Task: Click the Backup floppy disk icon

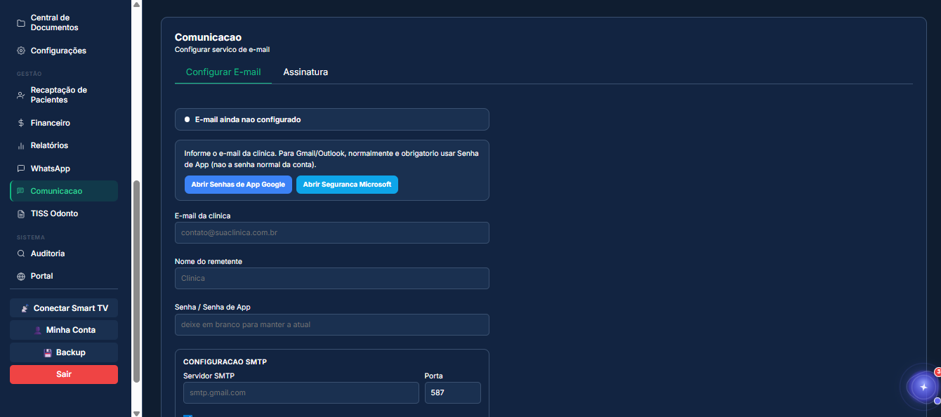Action: click(x=48, y=352)
